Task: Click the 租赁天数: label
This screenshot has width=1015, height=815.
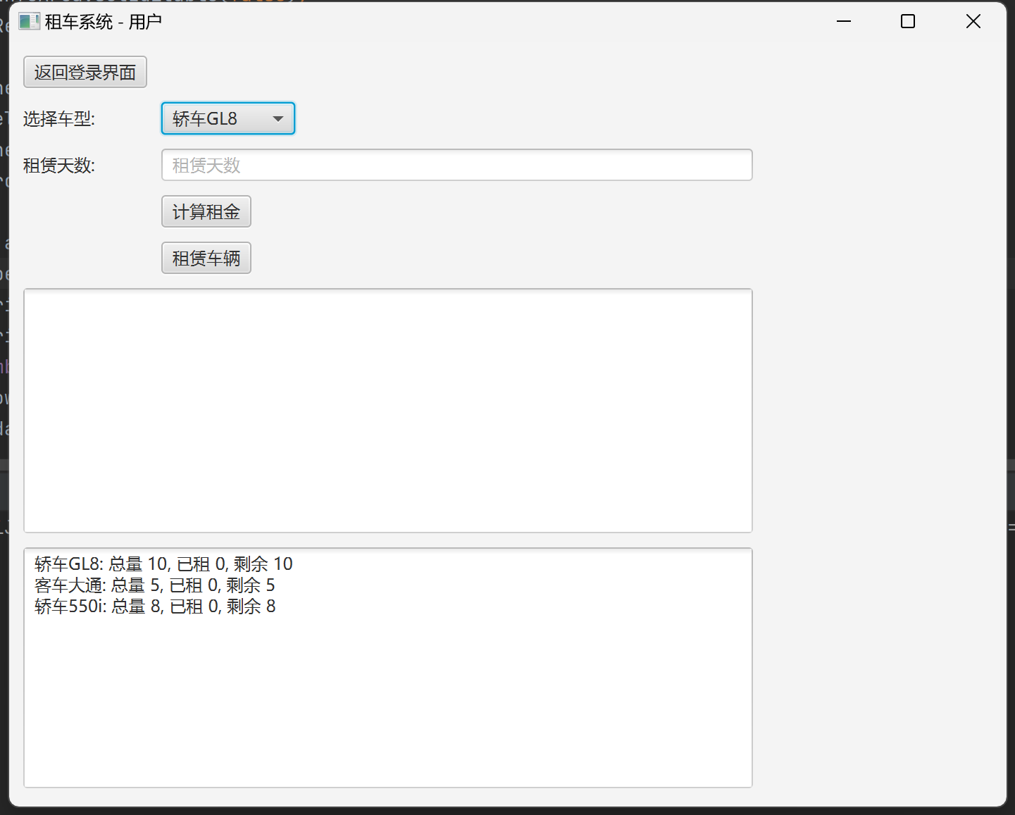Action: tap(59, 166)
